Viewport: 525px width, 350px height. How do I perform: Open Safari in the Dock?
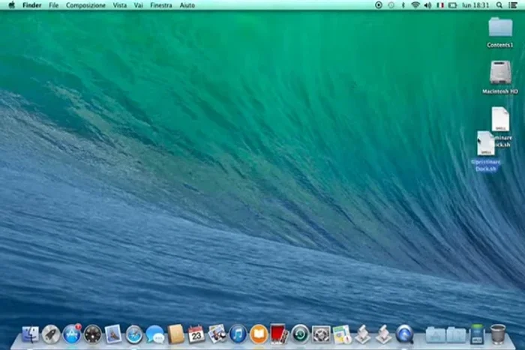(x=134, y=334)
